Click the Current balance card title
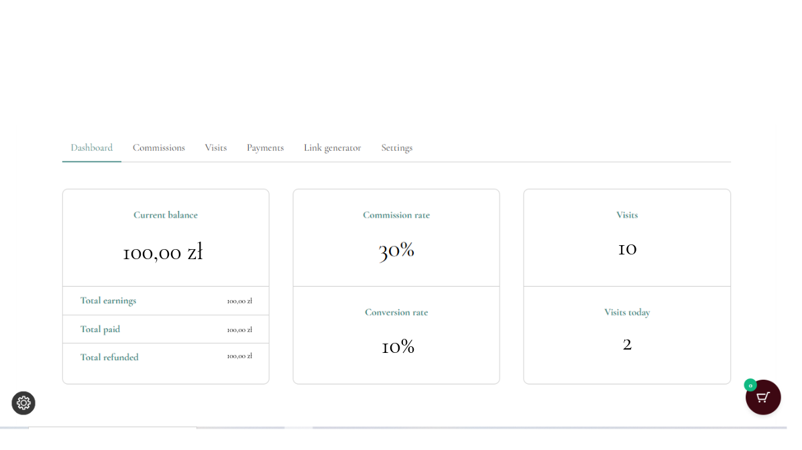 click(166, 215)
